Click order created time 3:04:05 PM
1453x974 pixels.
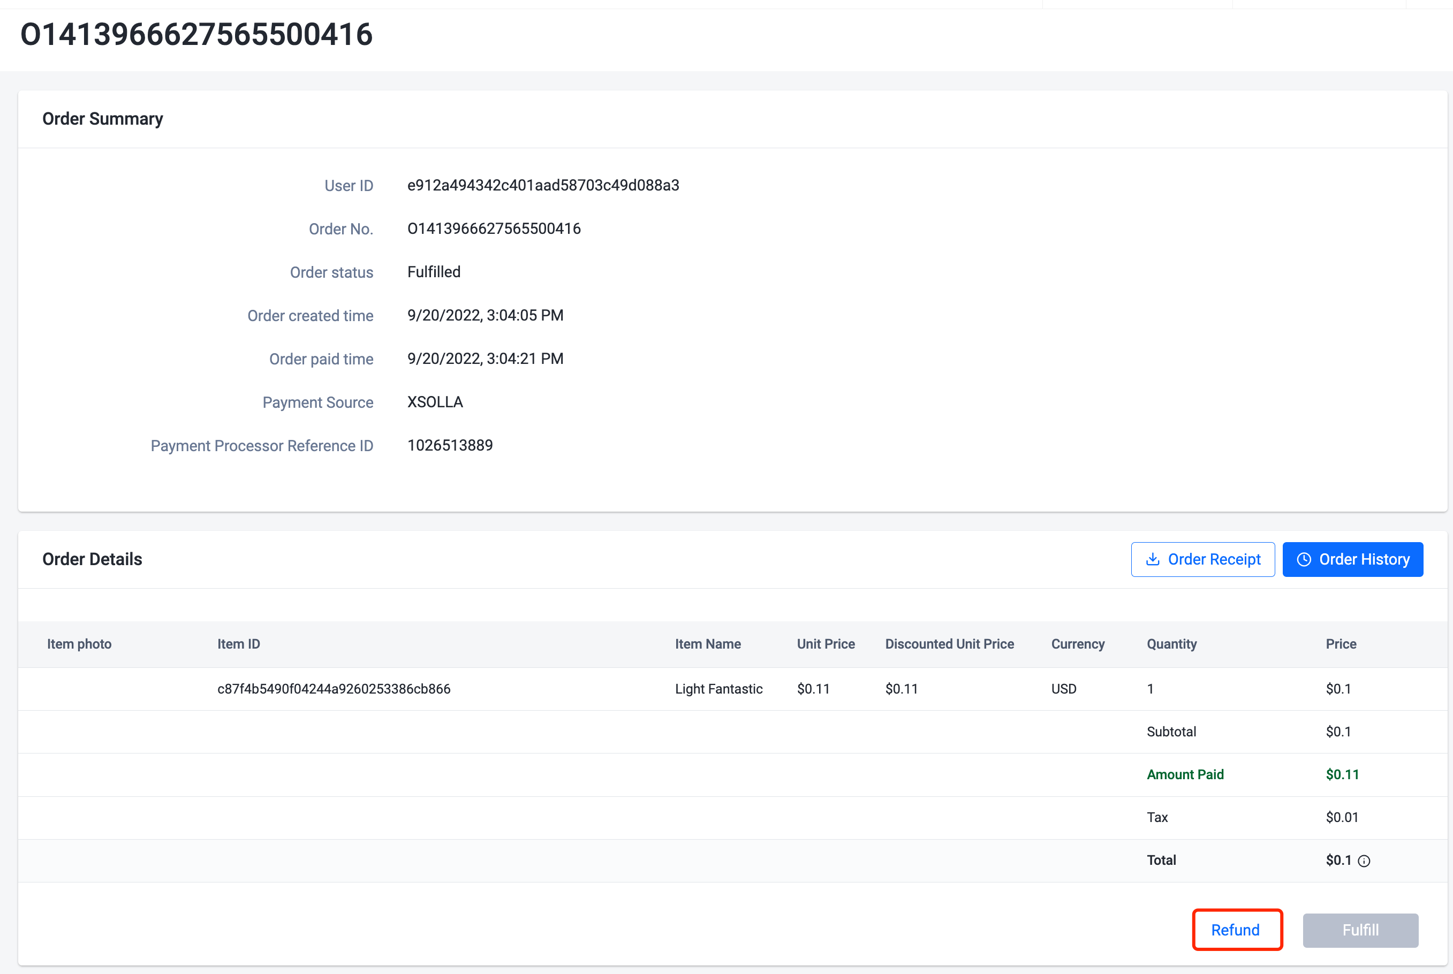(x=486, y=316)
